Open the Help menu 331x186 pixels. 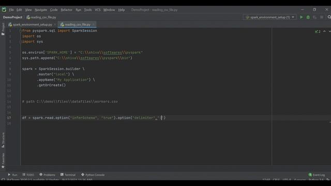[x=122, y=10]
